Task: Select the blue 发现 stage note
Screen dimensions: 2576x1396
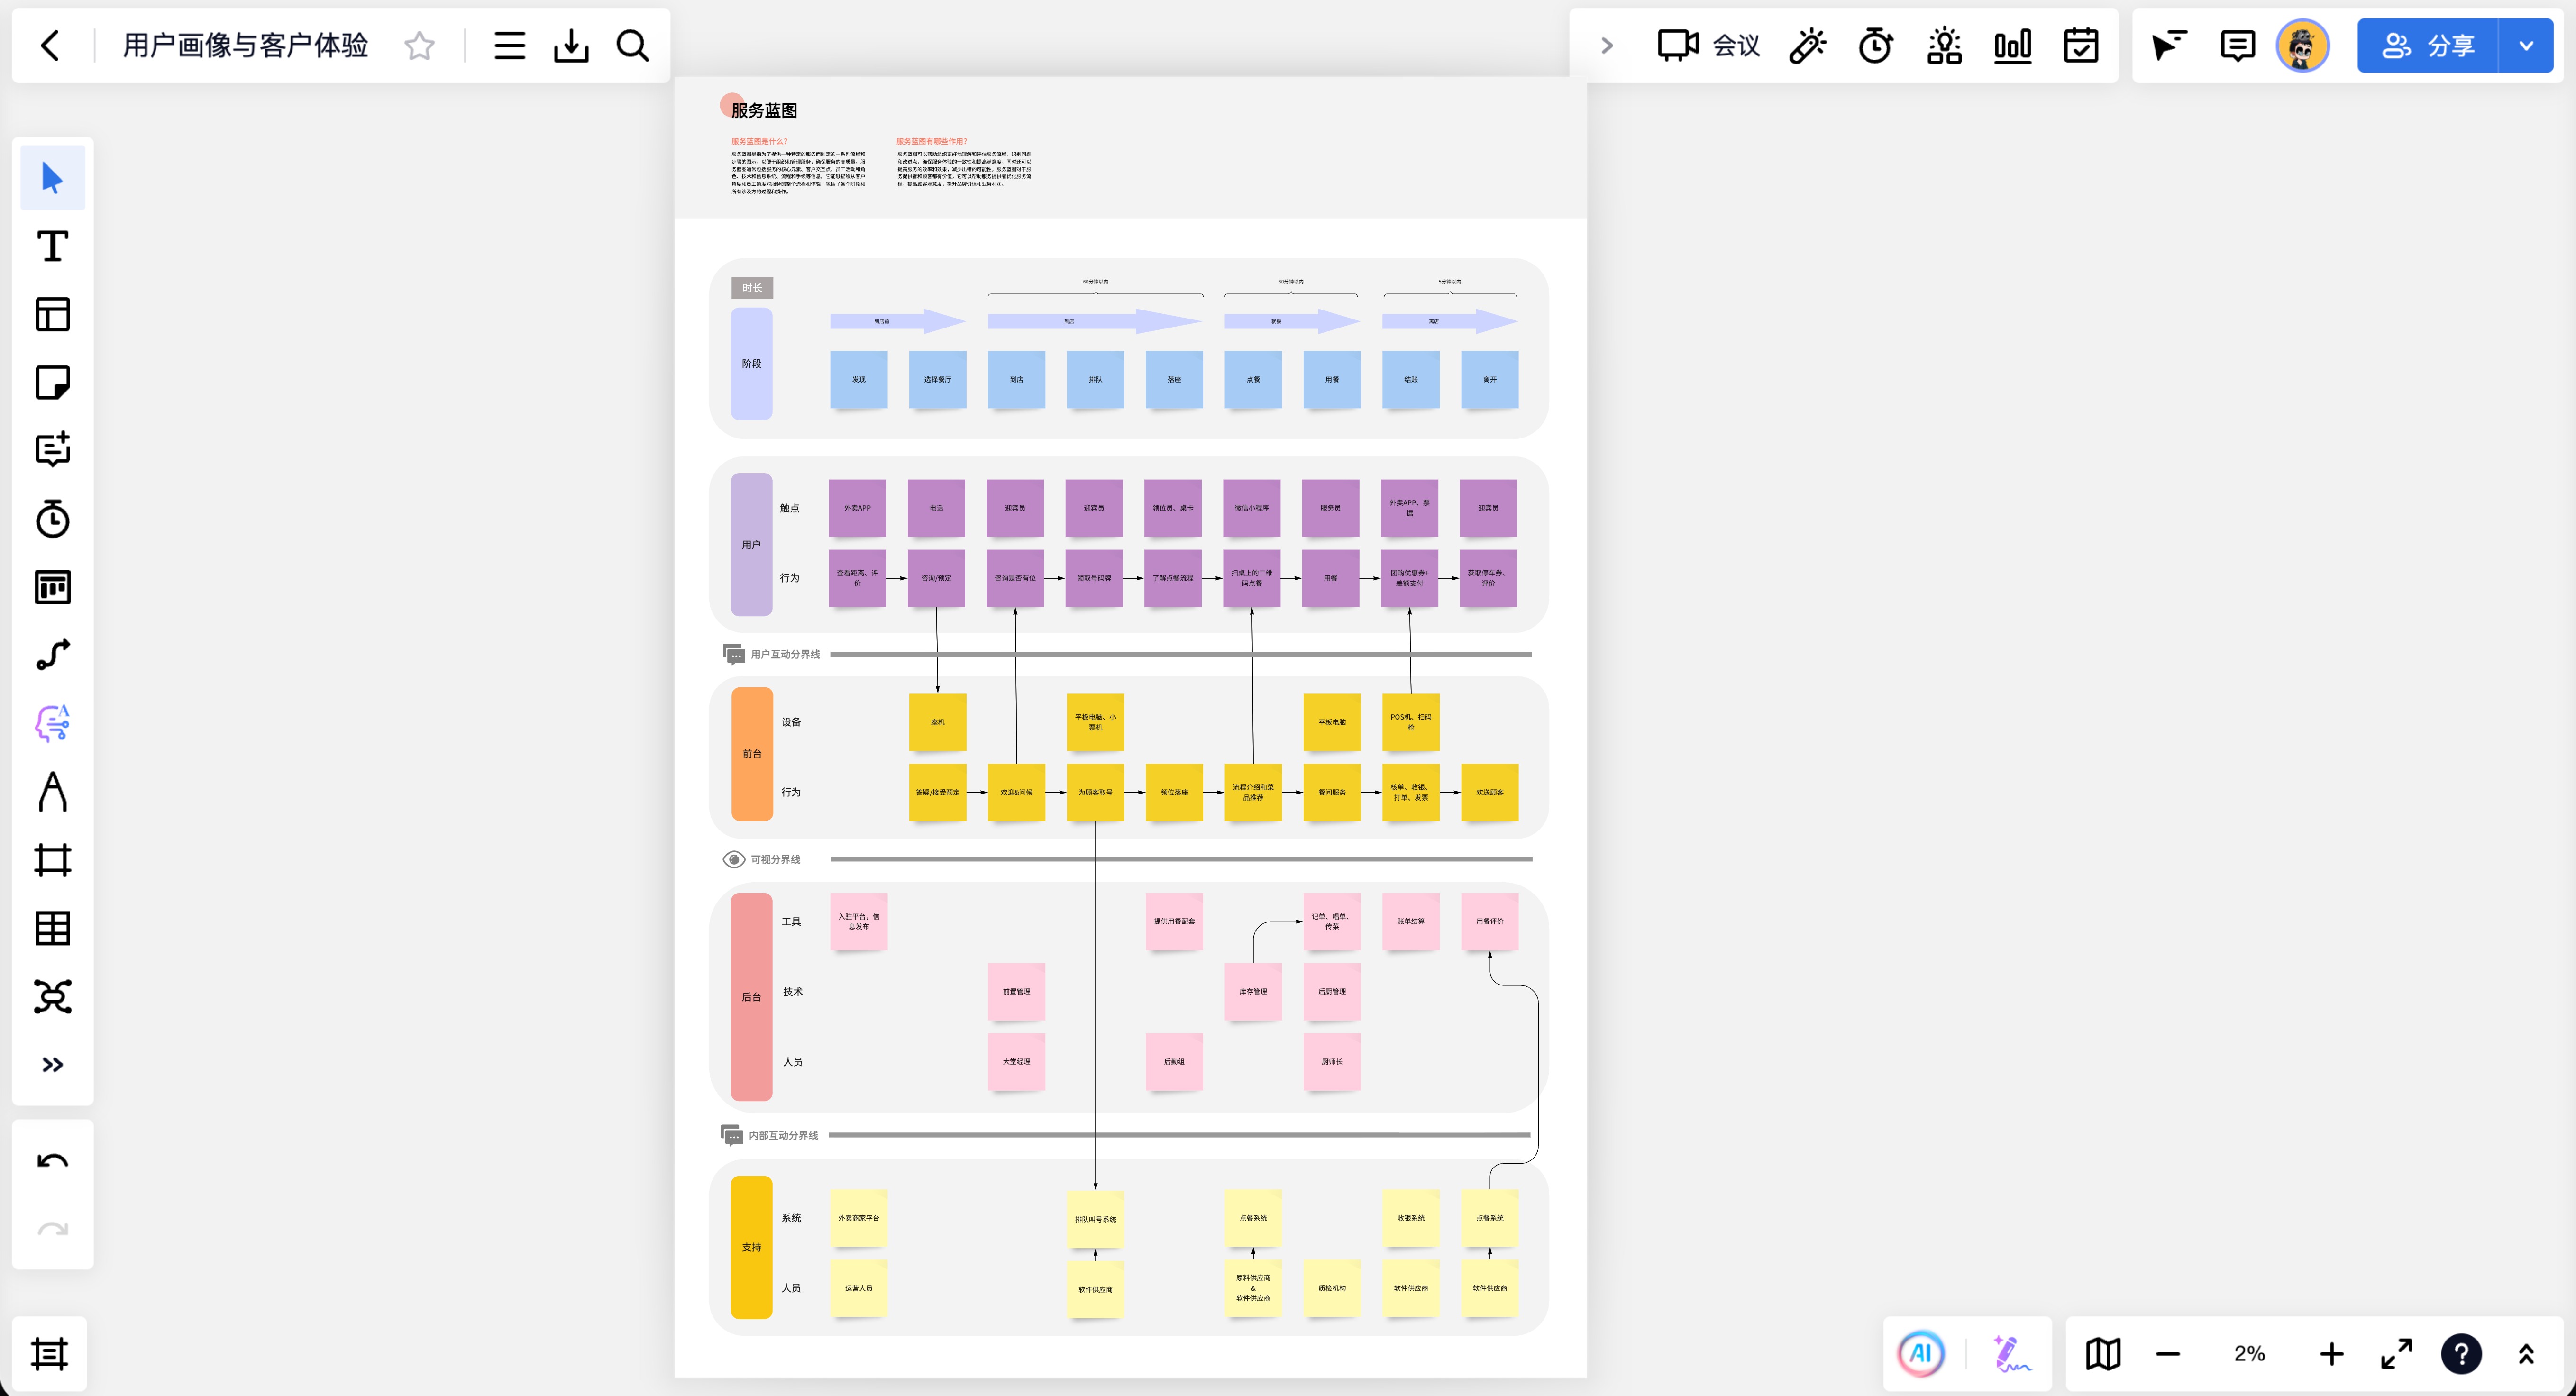Action: 859,380
